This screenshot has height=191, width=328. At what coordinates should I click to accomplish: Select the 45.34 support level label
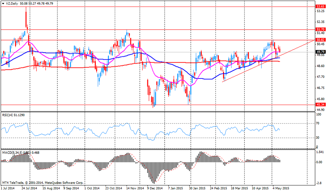point(320,105)
